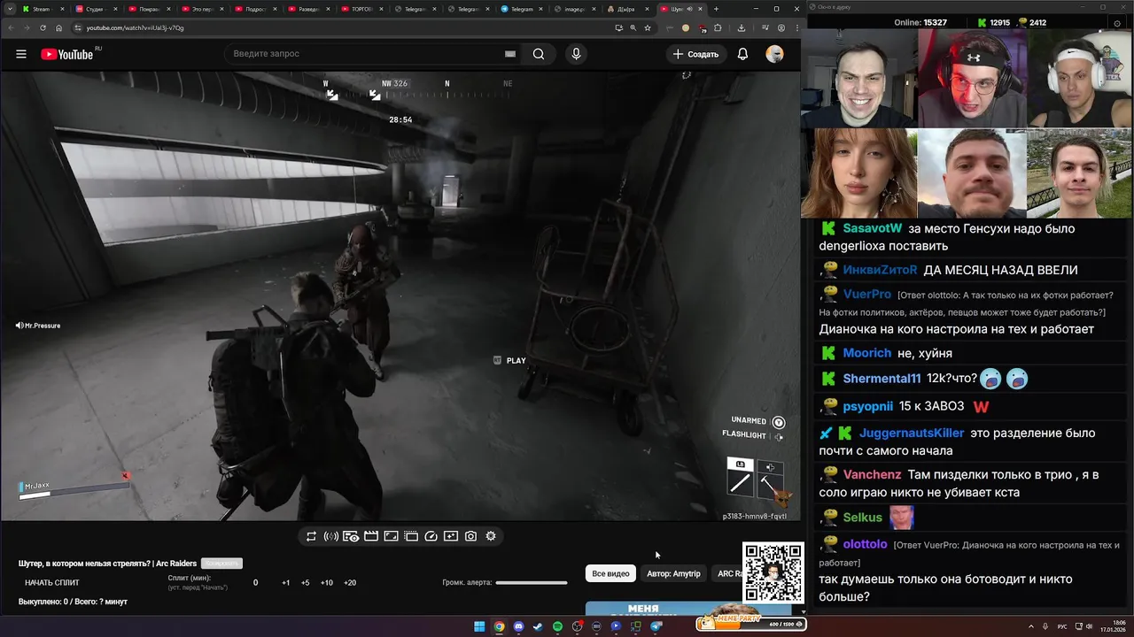Bookmark this page with the star icon

pyautogui.click(x=648, y=27)
